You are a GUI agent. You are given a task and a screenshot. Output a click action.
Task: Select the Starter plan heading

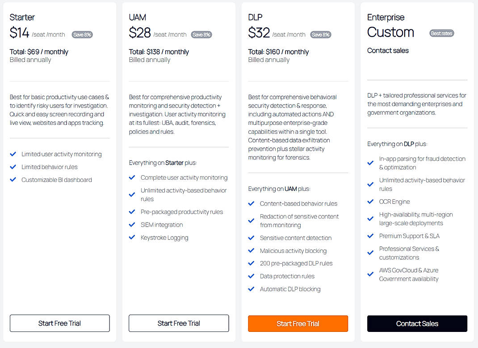pyautogui.click(x=22, y=17)
